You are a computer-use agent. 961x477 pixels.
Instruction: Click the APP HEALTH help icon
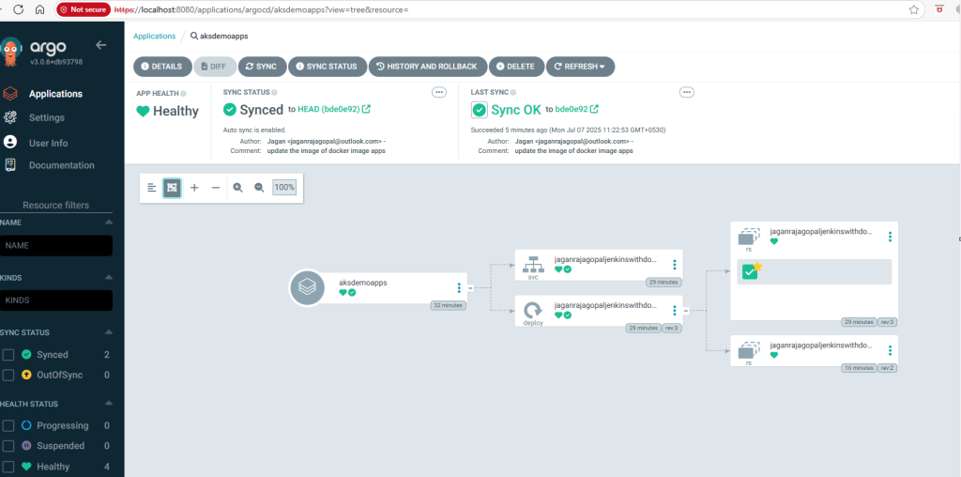(x=183, y=93)
